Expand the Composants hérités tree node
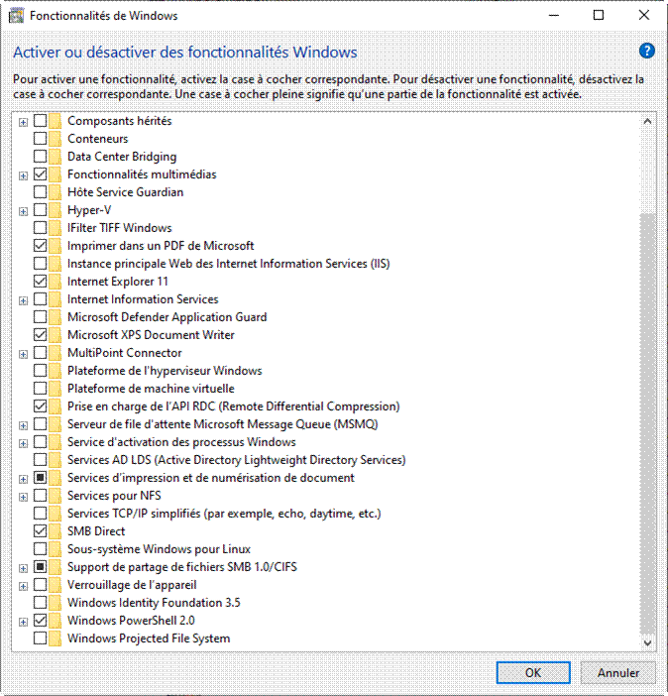Viewport: 668px width, 696px height. pyautogui.click(x=23, y=121)
